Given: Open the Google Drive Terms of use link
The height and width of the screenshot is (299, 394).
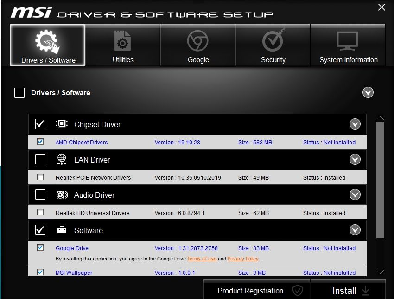Looking at the screenshot, I should pos(202,259).
